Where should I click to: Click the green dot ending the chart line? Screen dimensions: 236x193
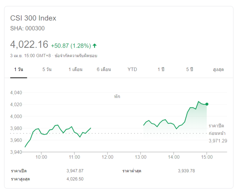point(207,104)
